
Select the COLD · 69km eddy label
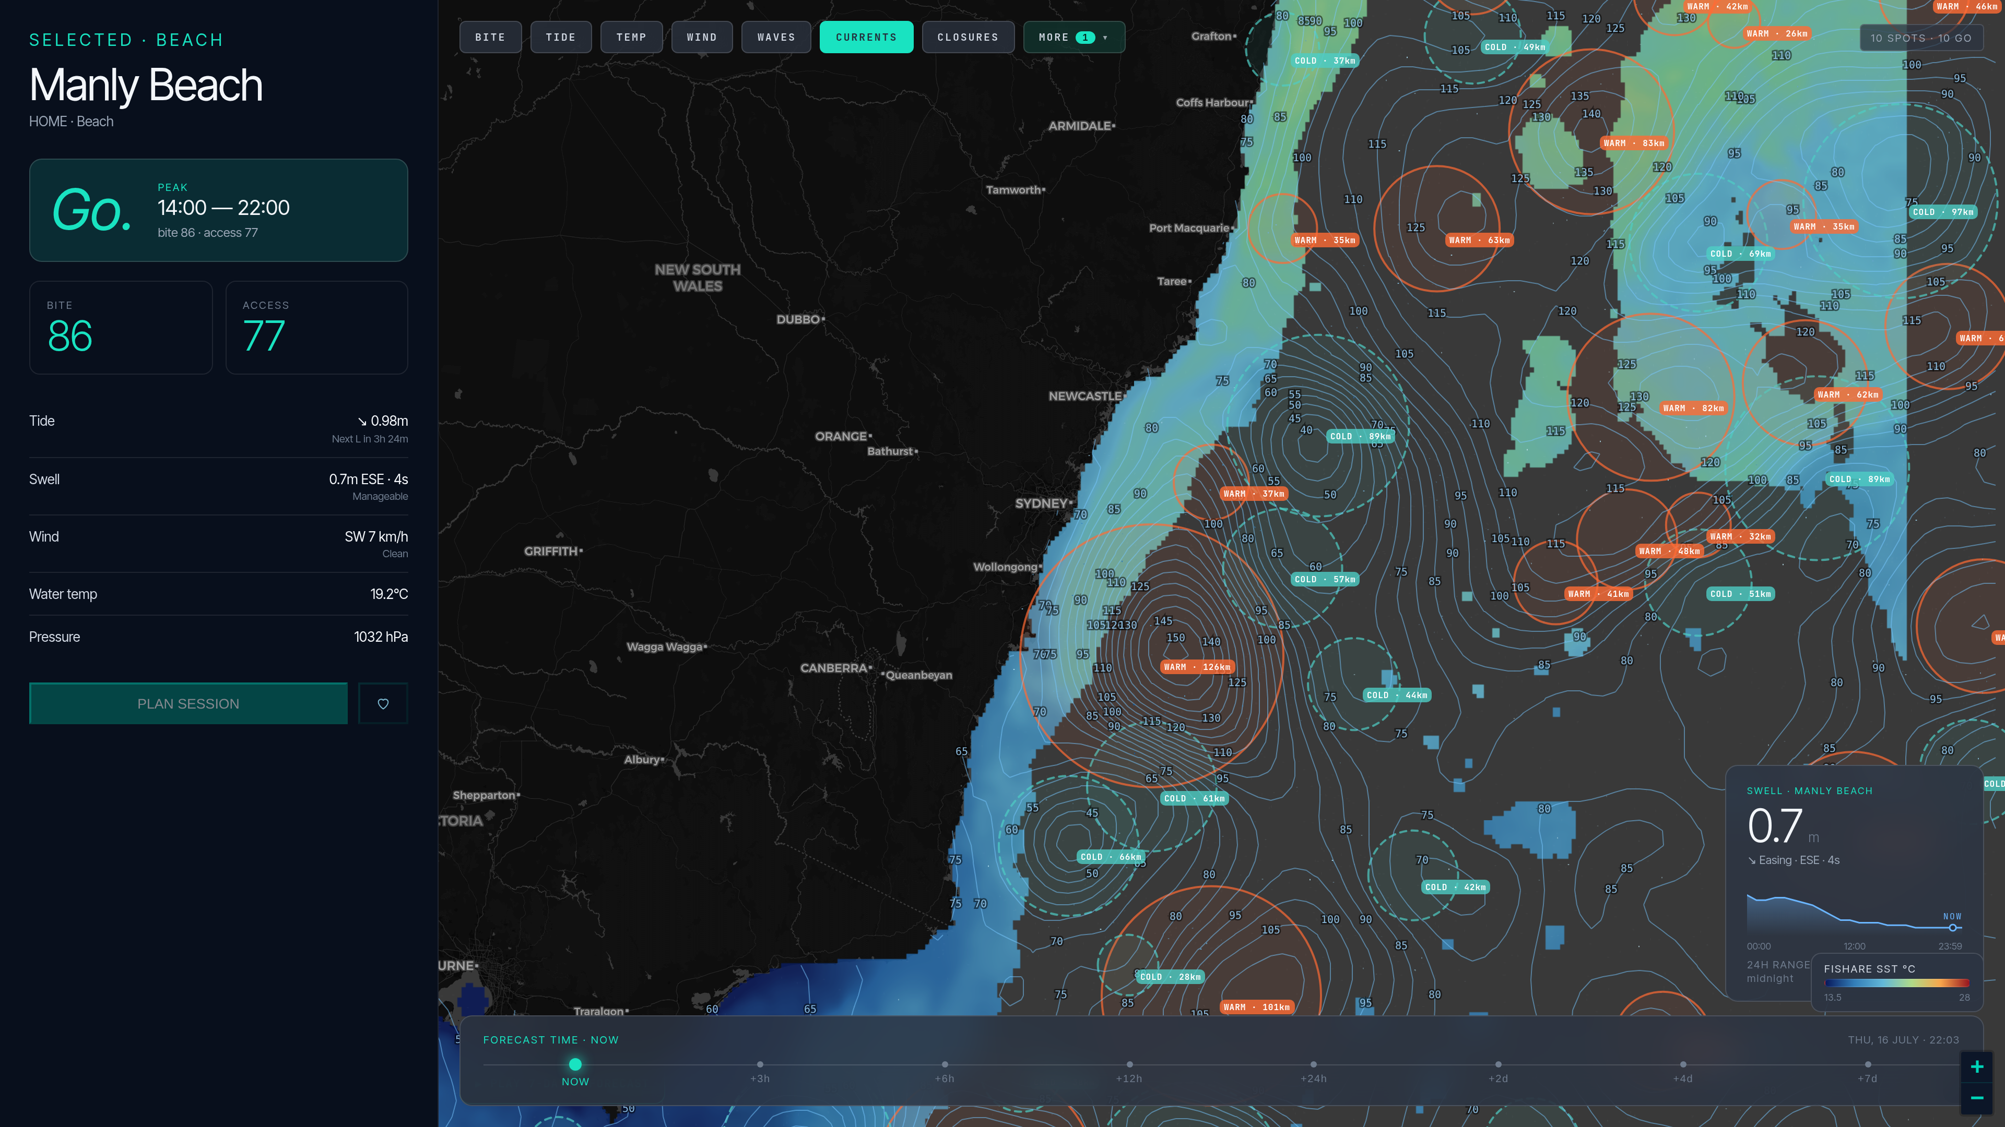pyautogui.click(x=1741, y=254)
